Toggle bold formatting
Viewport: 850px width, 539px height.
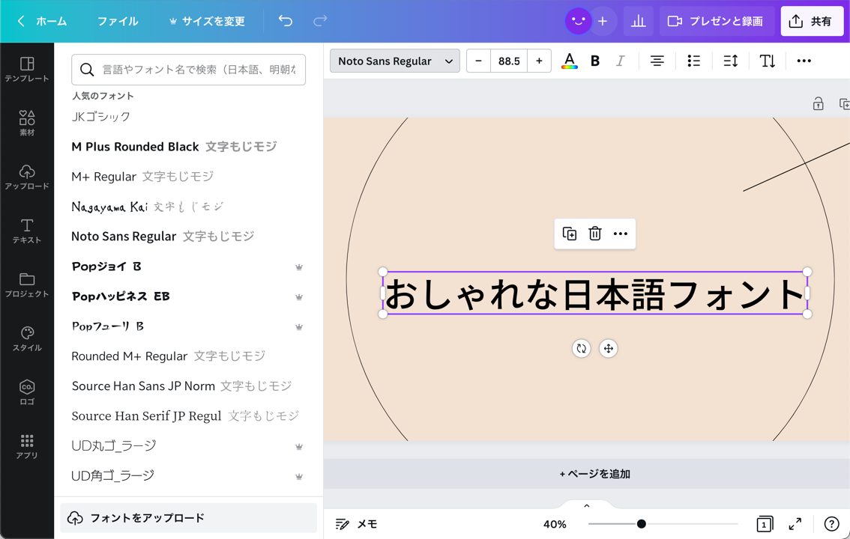[594, 61]
